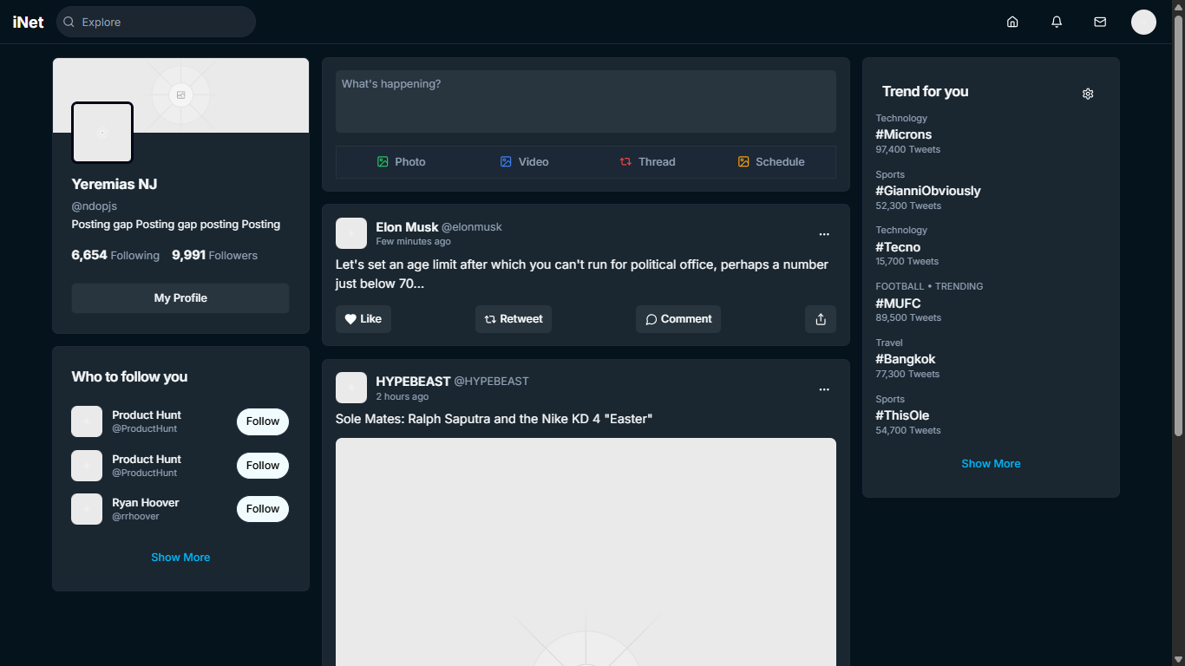The image size is (1185, 666).
Task: Open the #MUFC trending hashtag
Action: pyautogui.click(x=898, y=304)
